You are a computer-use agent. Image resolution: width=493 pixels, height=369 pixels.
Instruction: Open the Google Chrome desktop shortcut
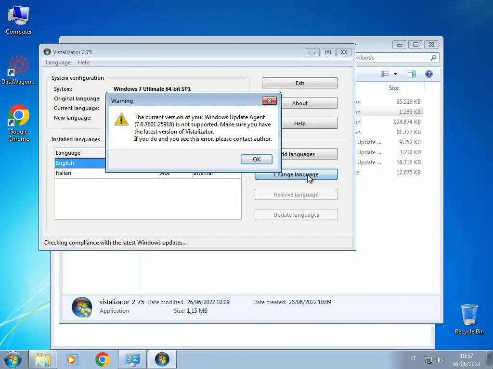[x=19, y=123]
